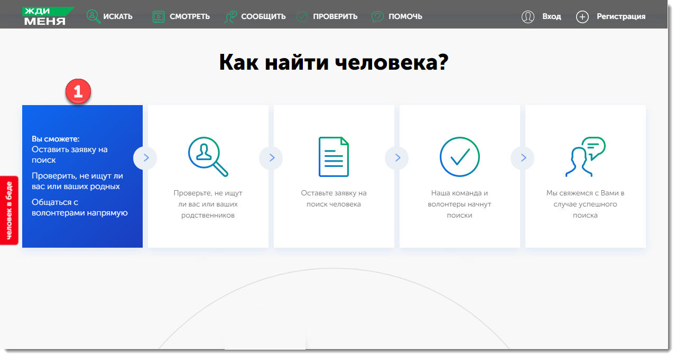Click 'Проверить, не ищут ли вас' text

(77, 181)
